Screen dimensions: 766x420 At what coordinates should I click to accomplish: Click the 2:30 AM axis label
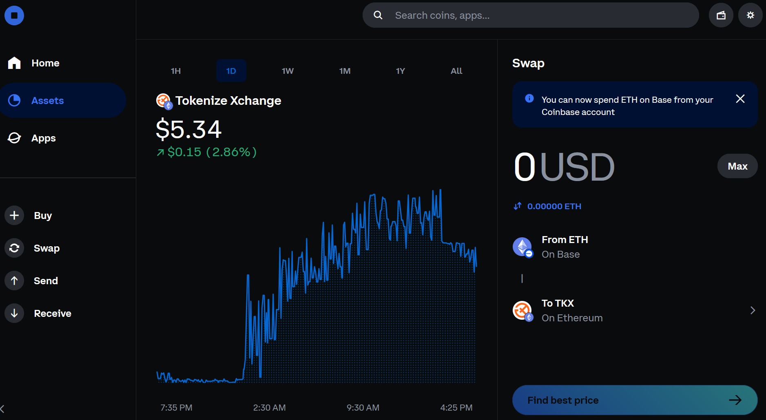click(x=269, y=407)
